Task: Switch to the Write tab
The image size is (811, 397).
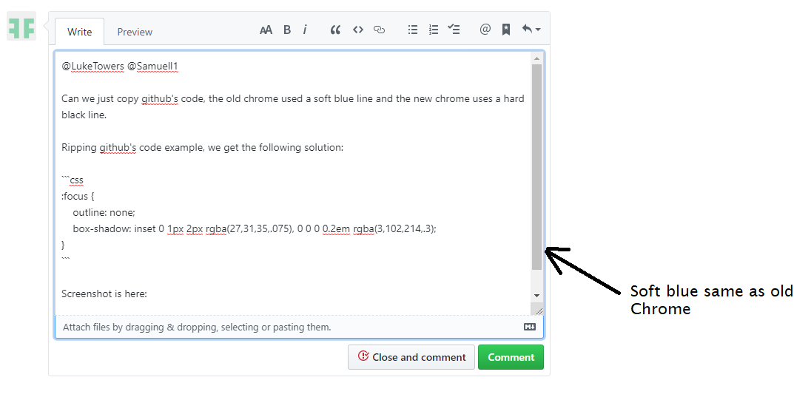Action: (80, 32)
